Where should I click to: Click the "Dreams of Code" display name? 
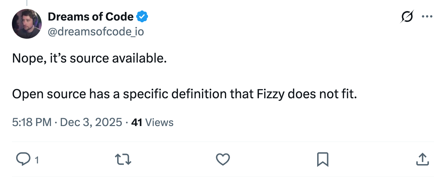point(90,17)
